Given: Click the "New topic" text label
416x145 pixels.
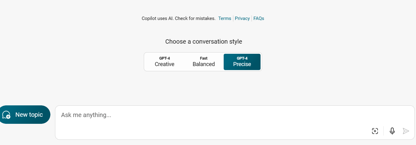Looking at the screenshot, I should click(x=29, y=115).
